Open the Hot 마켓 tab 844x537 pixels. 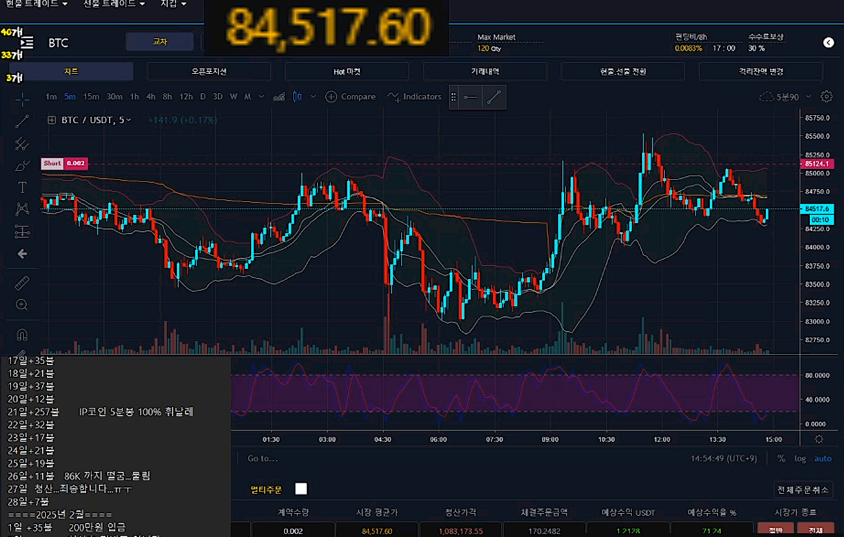coord(346,71)
